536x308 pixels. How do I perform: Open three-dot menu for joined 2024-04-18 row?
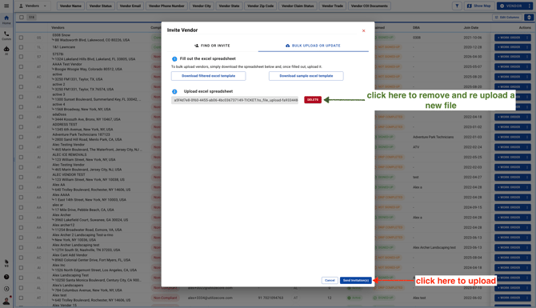[527, 268]
